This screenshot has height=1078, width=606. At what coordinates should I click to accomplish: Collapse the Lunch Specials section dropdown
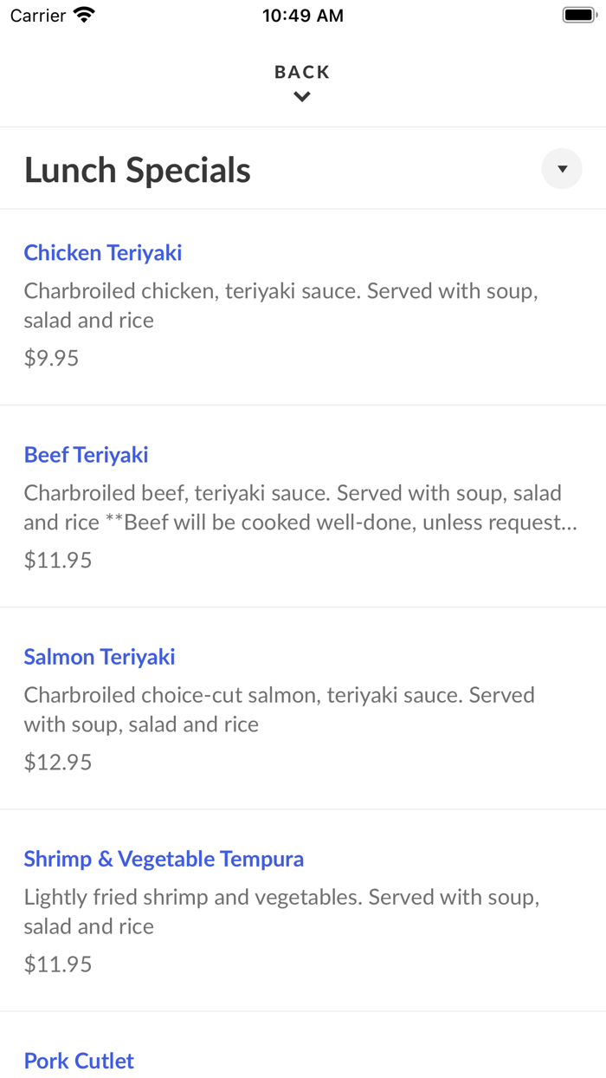click(561, 169)
